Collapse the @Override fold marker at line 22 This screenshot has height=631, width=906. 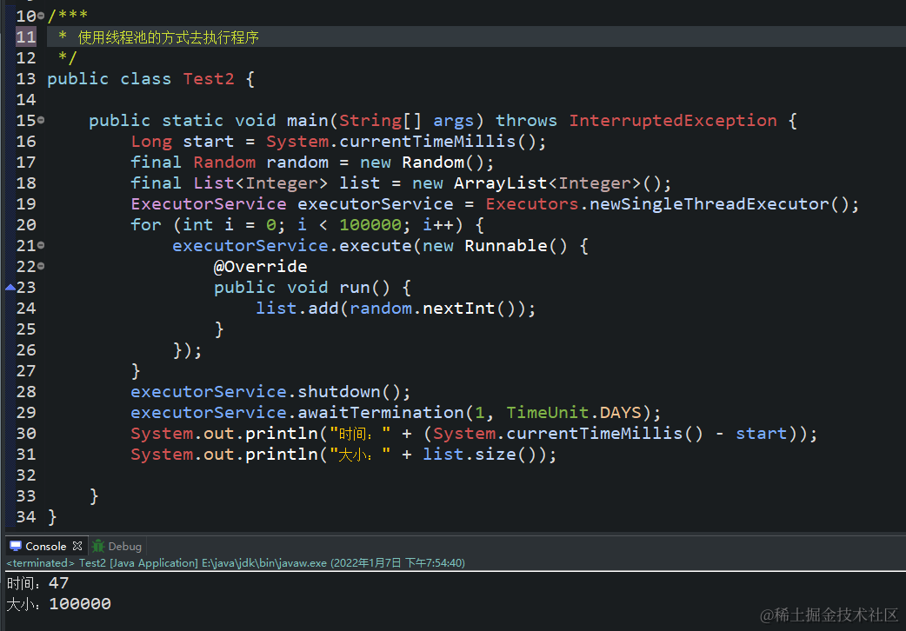(x=41, y=266)
